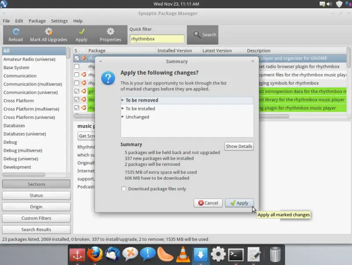Enable Download package files only

click(x=124, y=189)
